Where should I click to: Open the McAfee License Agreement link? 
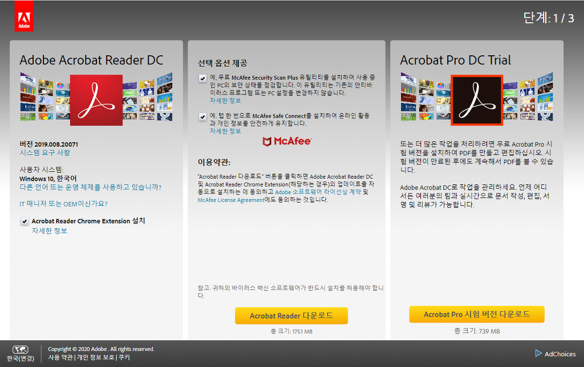pos(231,200)
